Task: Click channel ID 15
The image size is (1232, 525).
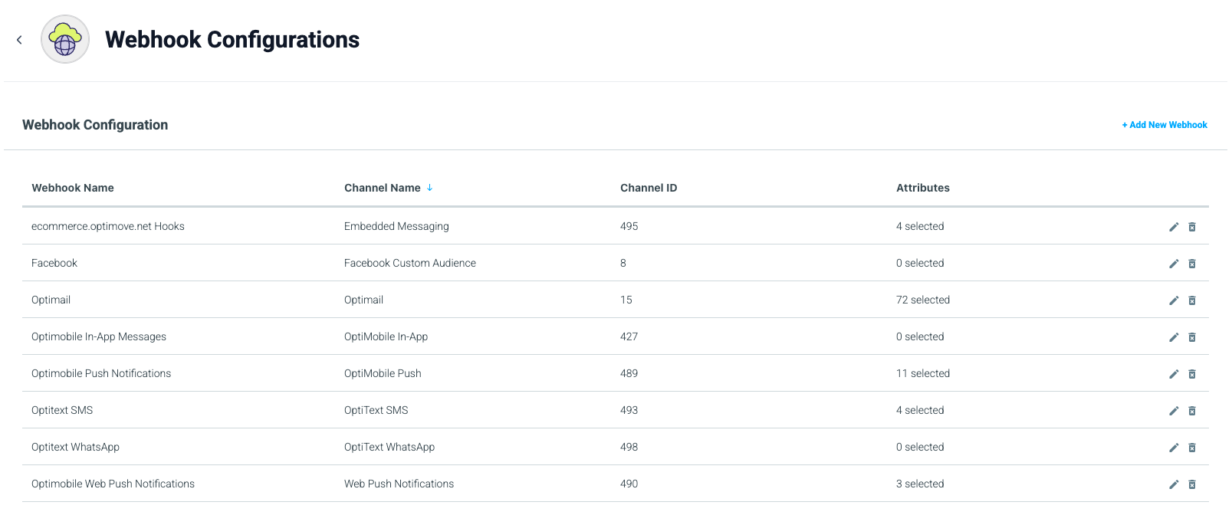Action: (x=626, y=300)
